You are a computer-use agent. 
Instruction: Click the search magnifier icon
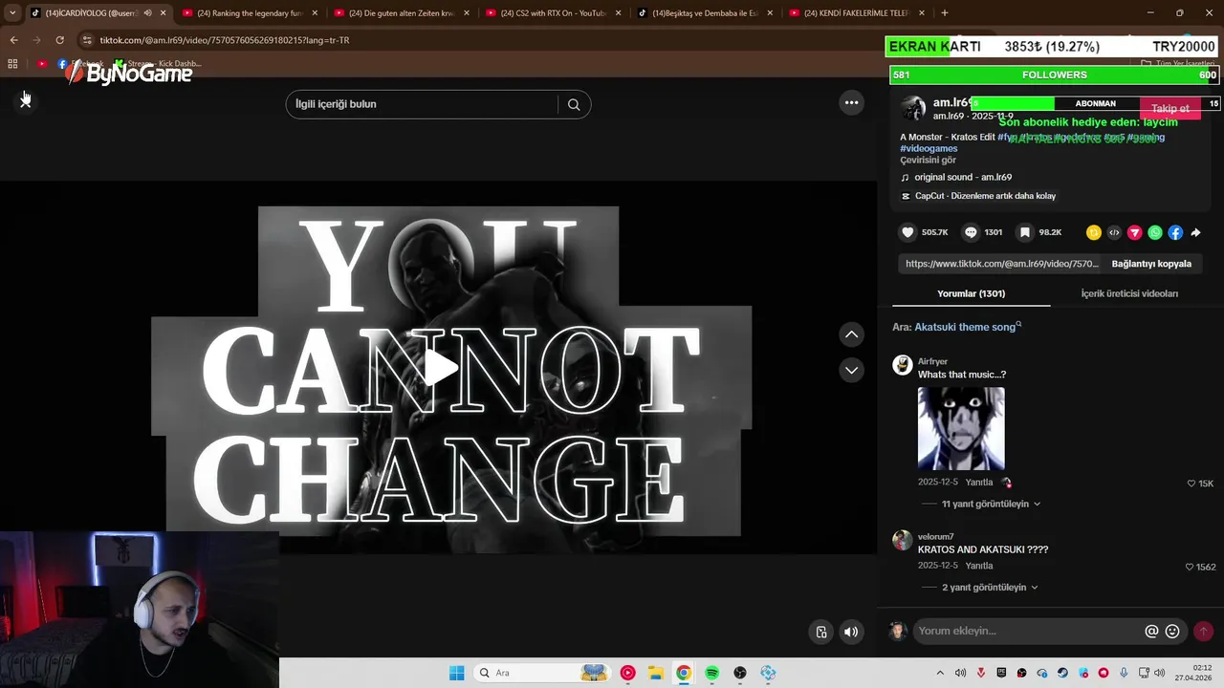(x=574, y=104)
